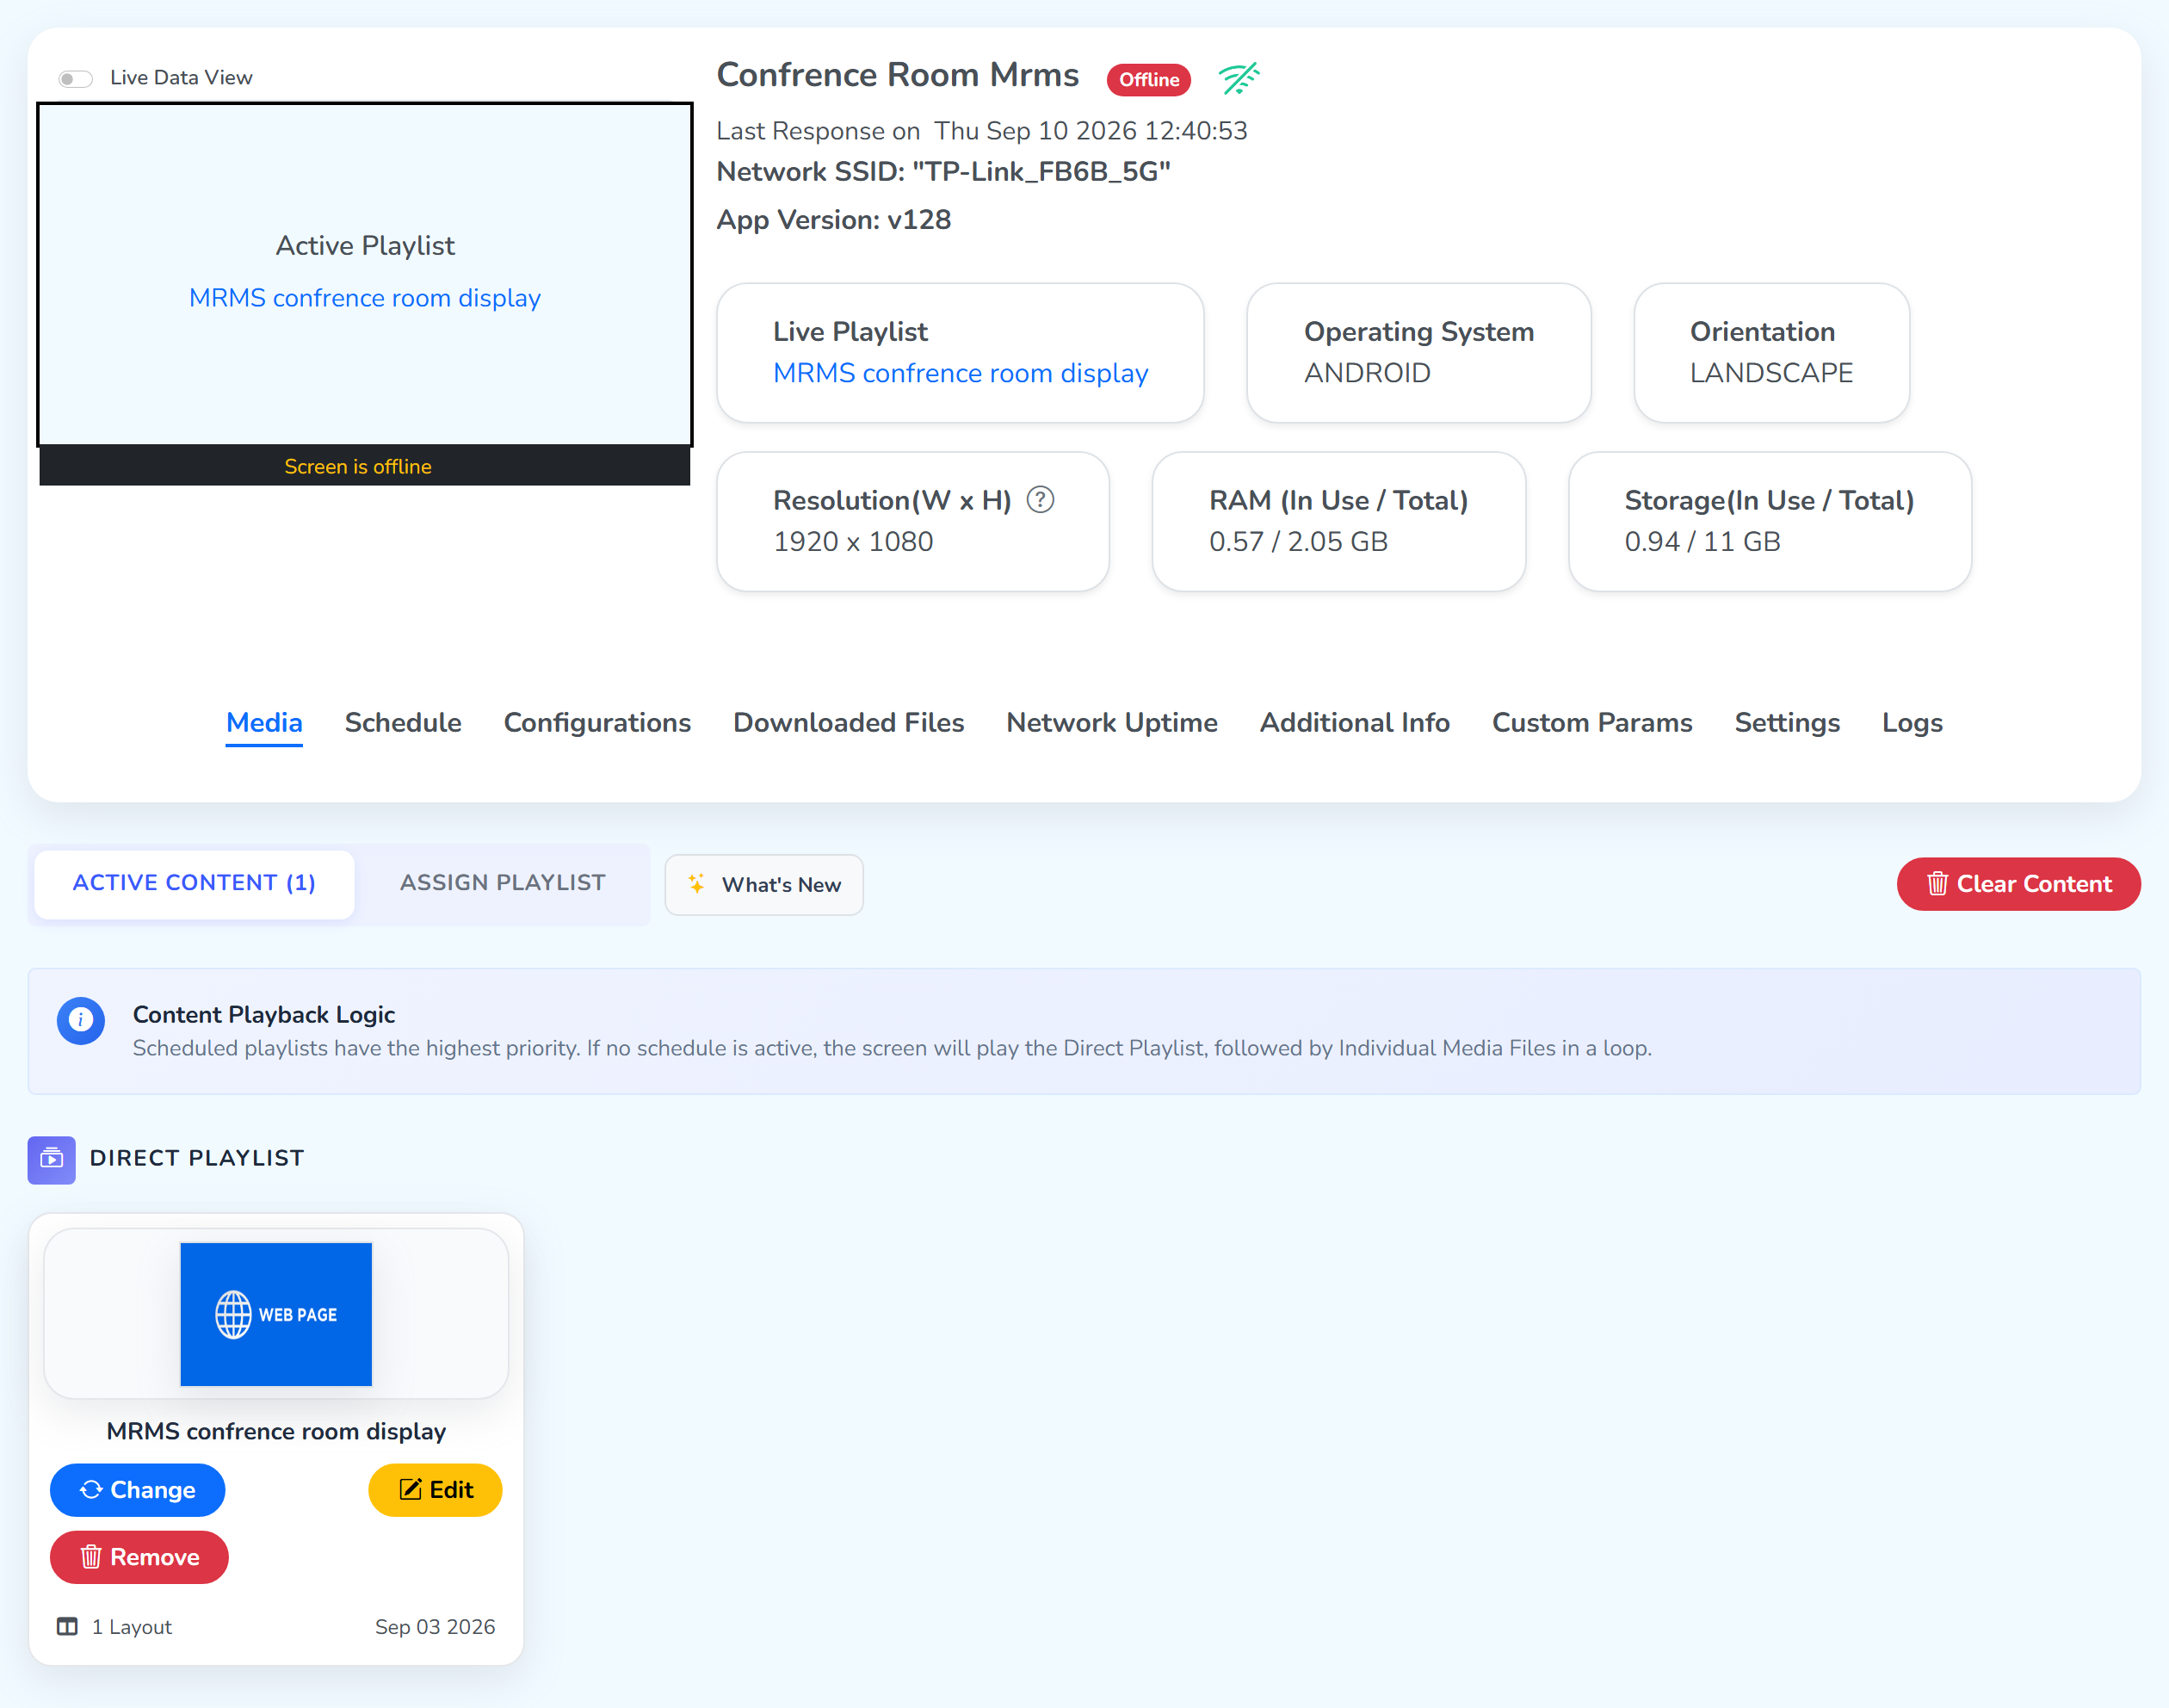Click the '1920 x 1080' resolution value
Image resolution: width=2169 pixels, height=1708 pixels.
pos(853,542)
